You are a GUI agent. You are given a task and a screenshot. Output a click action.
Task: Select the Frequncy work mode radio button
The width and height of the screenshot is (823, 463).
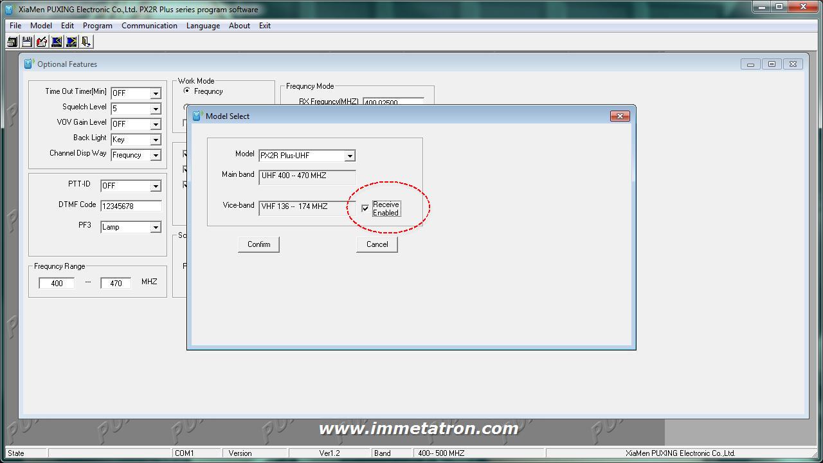[x=187, y=91]
